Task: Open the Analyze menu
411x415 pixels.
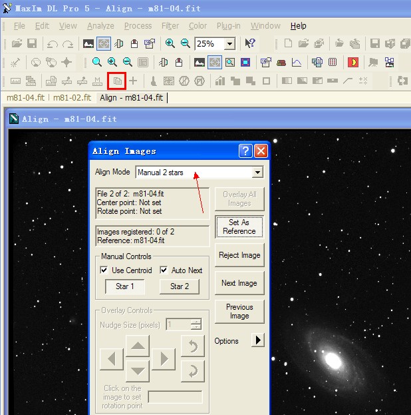Action: [100, 26]
